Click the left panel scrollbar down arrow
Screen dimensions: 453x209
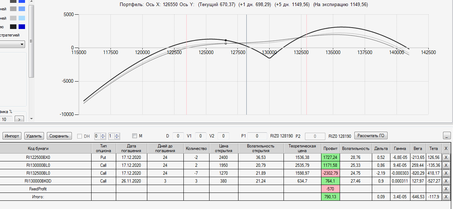point(31,118)
